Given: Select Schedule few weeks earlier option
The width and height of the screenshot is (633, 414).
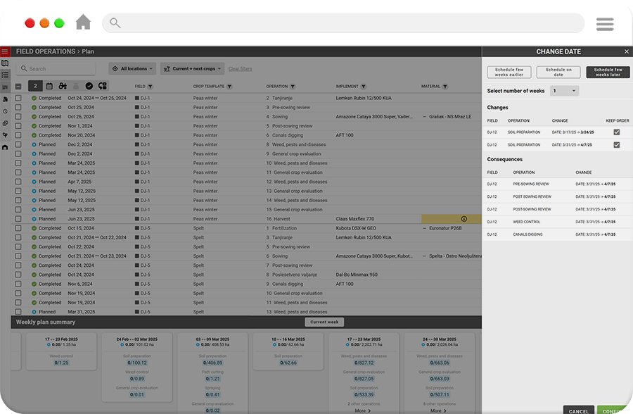Looking at the screenshot, I should [x=509, y=72].
